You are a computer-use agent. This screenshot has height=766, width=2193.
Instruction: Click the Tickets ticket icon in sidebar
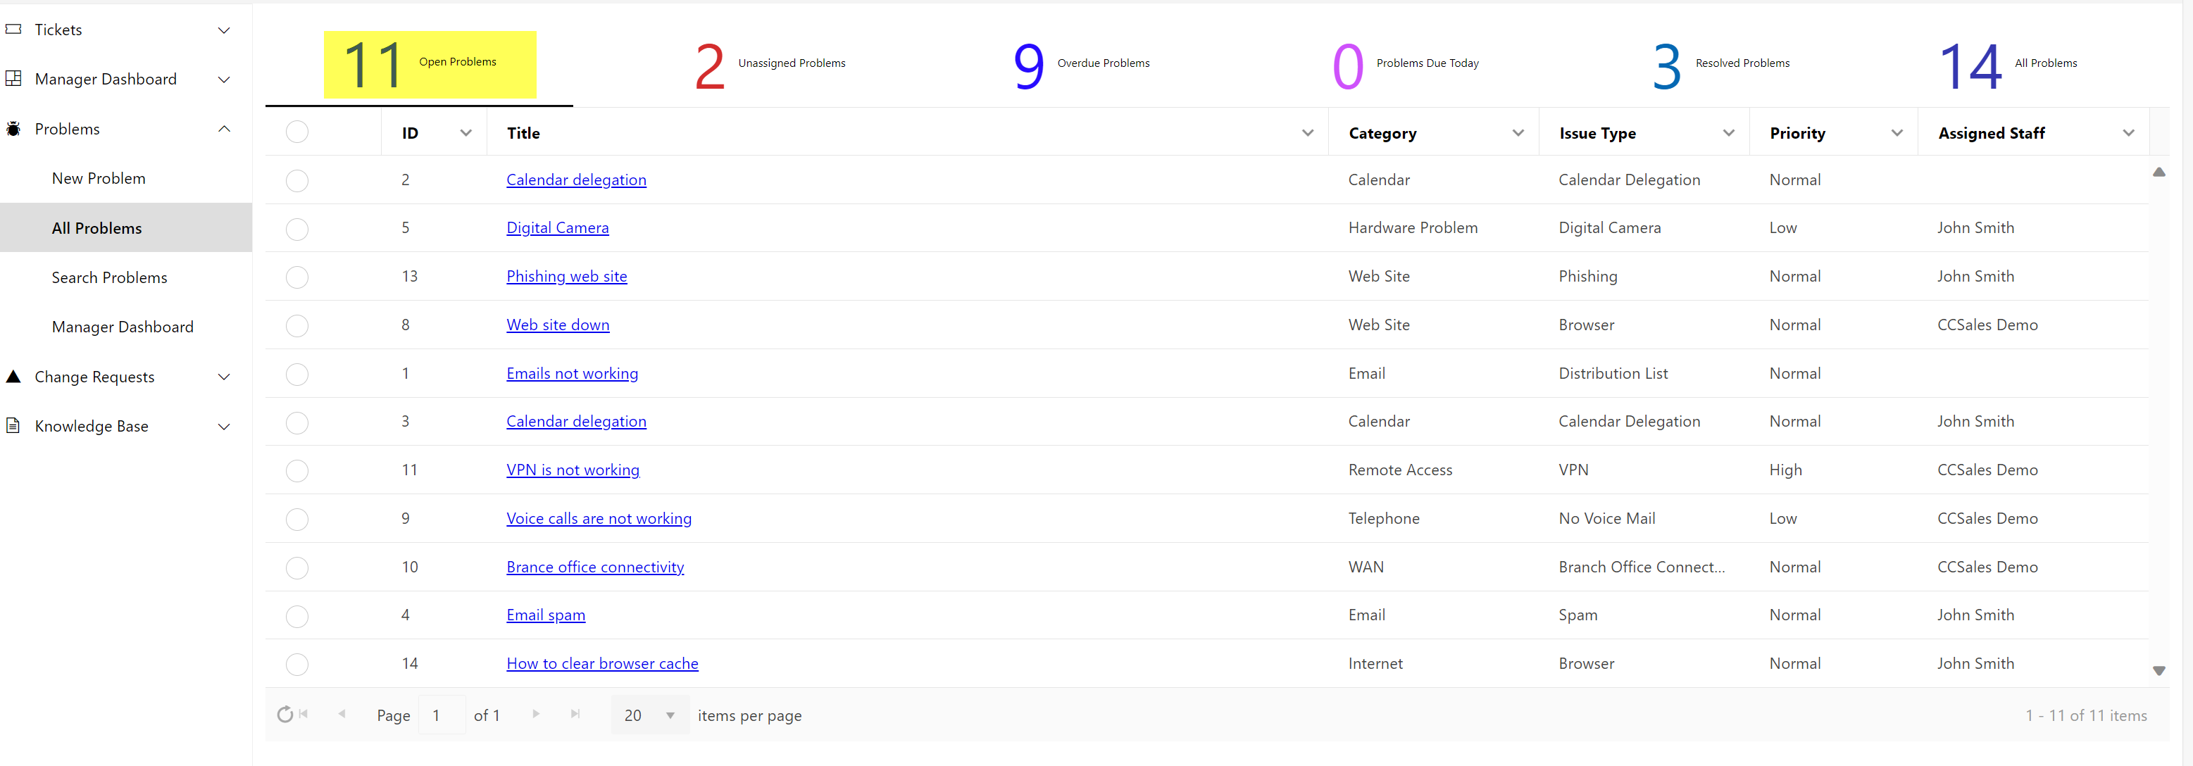click(x=13, y=29)
